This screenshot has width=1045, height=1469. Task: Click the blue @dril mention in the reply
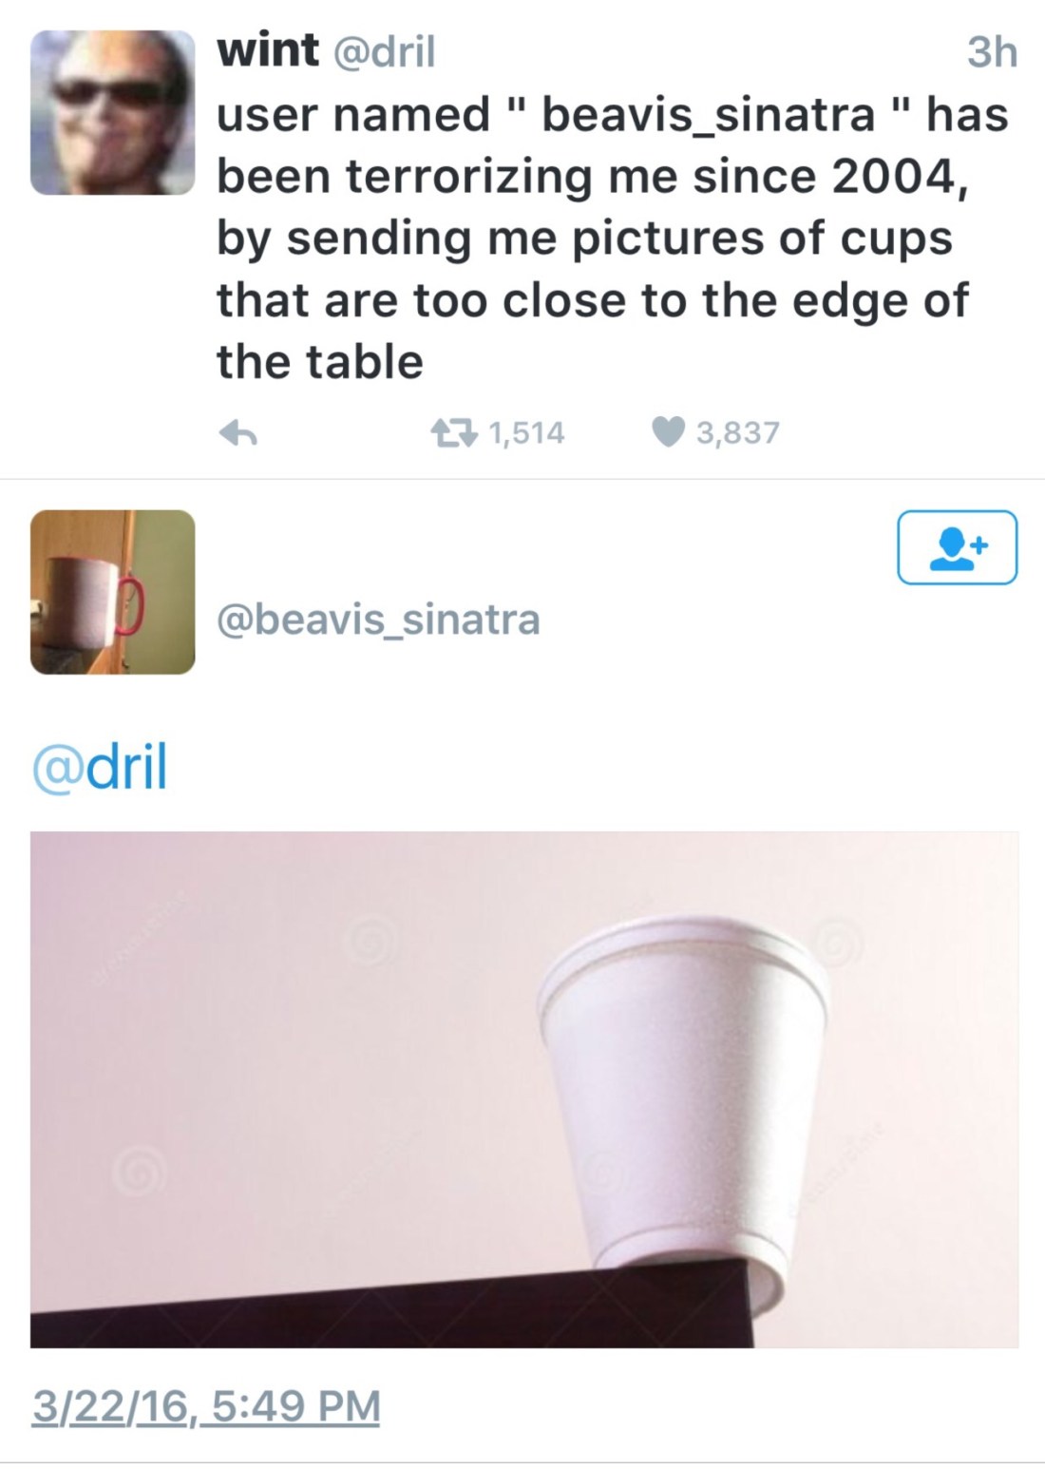click(x=101, y=767)
